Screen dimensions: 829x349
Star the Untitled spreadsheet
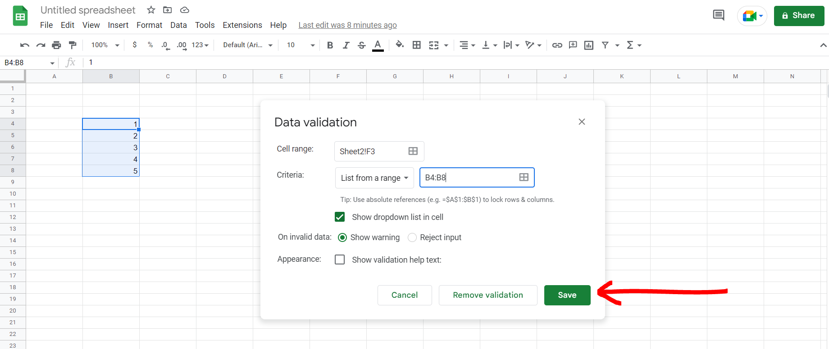151,10
